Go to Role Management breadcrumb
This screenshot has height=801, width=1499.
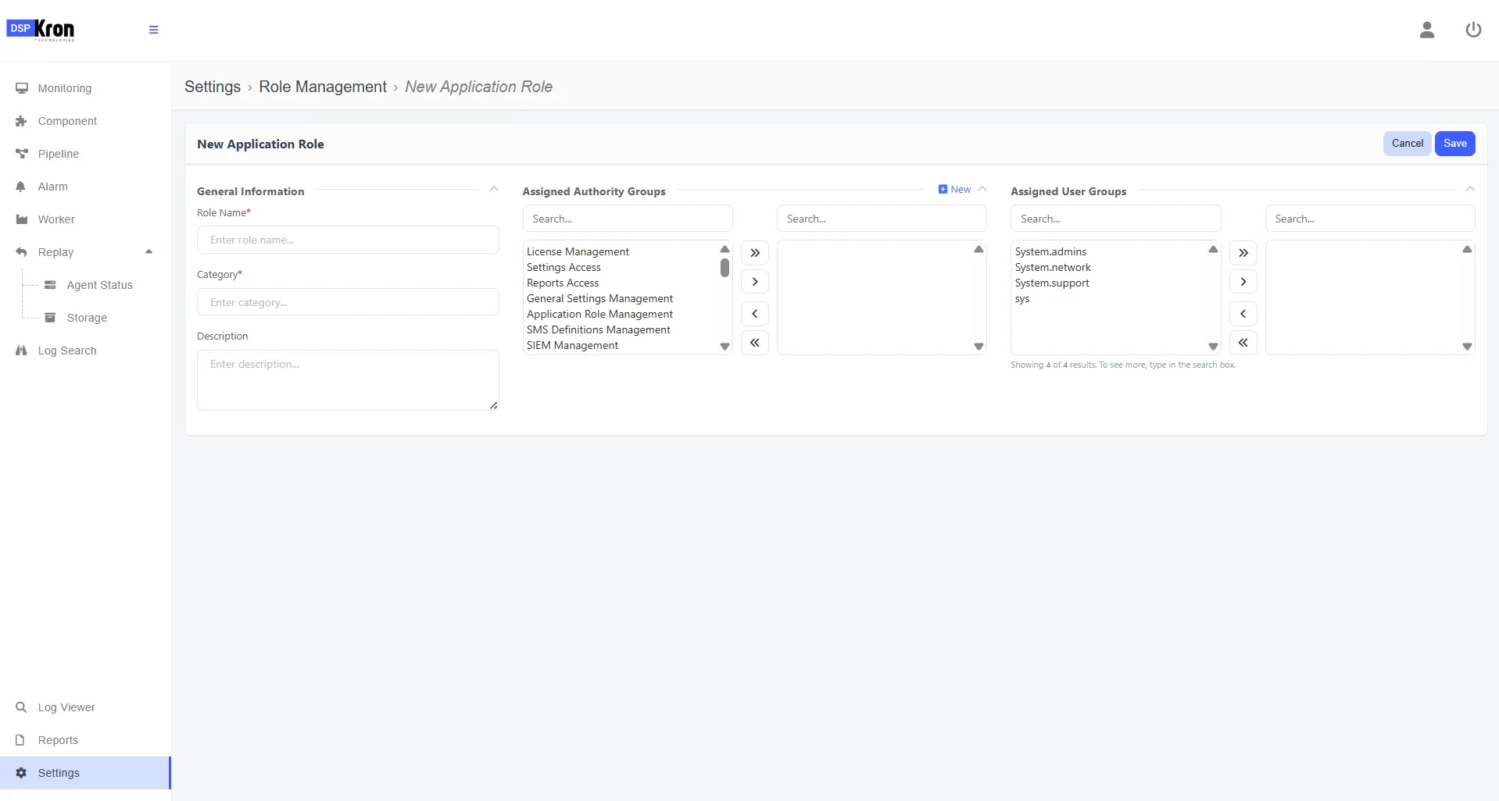tap(323, 87)
